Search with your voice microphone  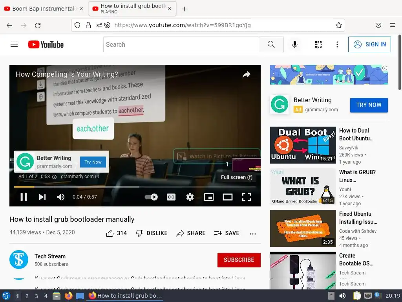click(x=295, y=44)
